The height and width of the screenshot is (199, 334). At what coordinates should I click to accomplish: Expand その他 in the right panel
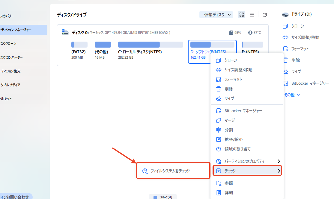292,95
